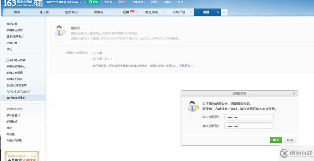Close the 一起拼 tab

(137, 12)
